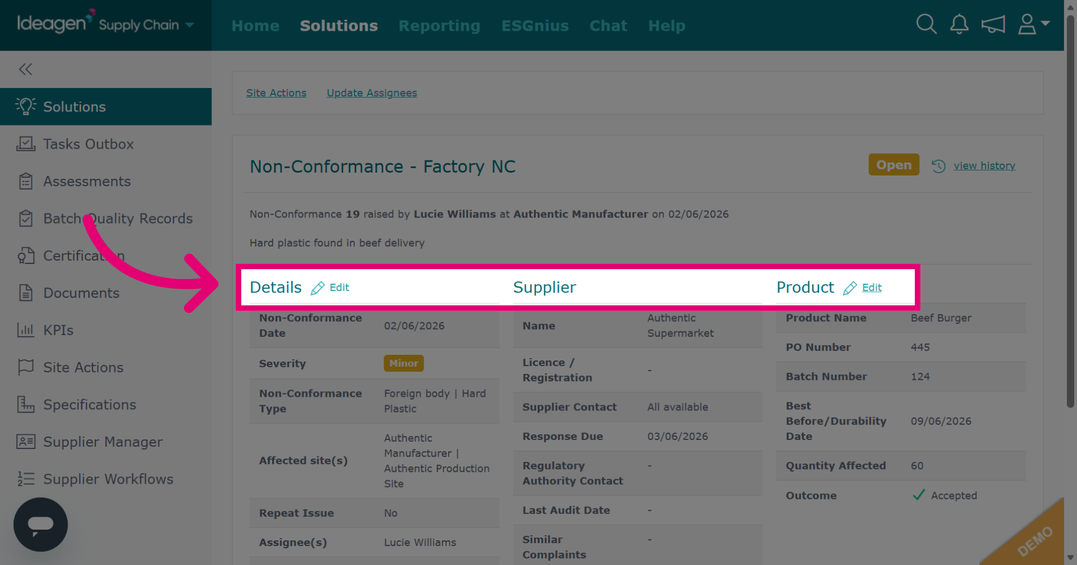Image resolution: width=1077 pixels, height=565 pixels.
Task: Click the Accepted outcome checkmark
Action: pyautogui.click(x=918, y=495)
